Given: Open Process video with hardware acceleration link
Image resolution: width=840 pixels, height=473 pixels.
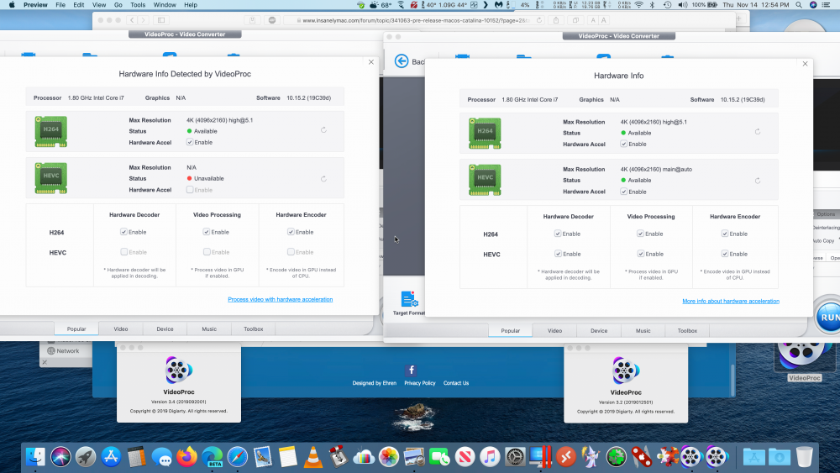Looking at the screenshot, I should (281, 299).
